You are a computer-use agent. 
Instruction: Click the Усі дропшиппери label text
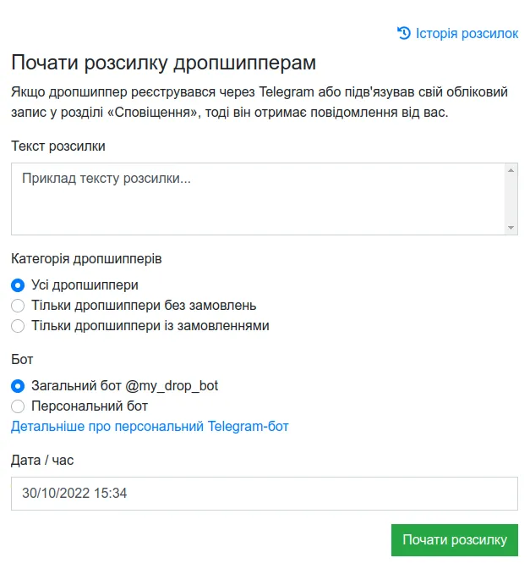[85, 285]
